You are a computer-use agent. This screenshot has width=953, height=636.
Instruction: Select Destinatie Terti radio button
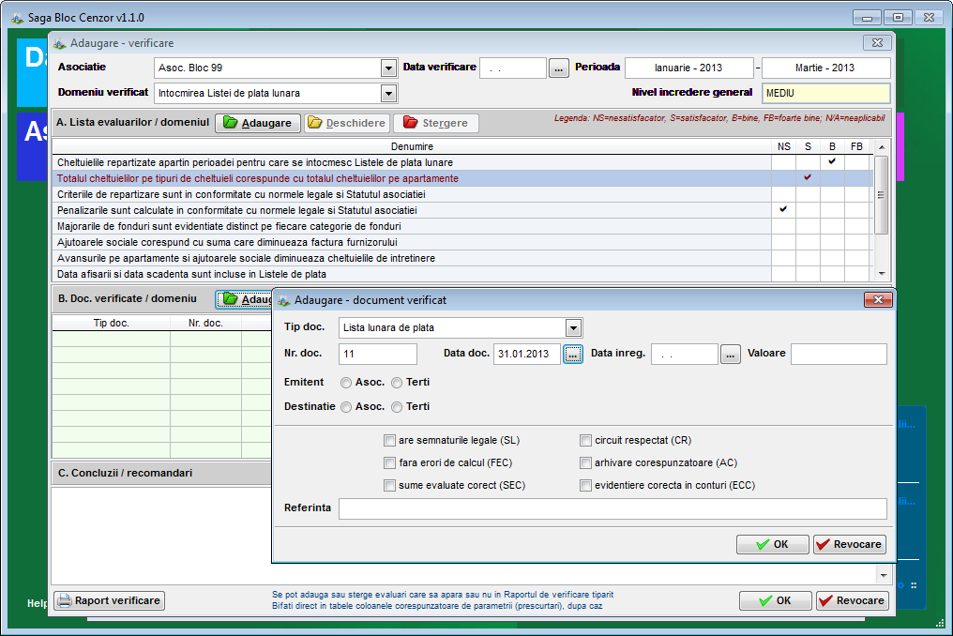[397, 407]
